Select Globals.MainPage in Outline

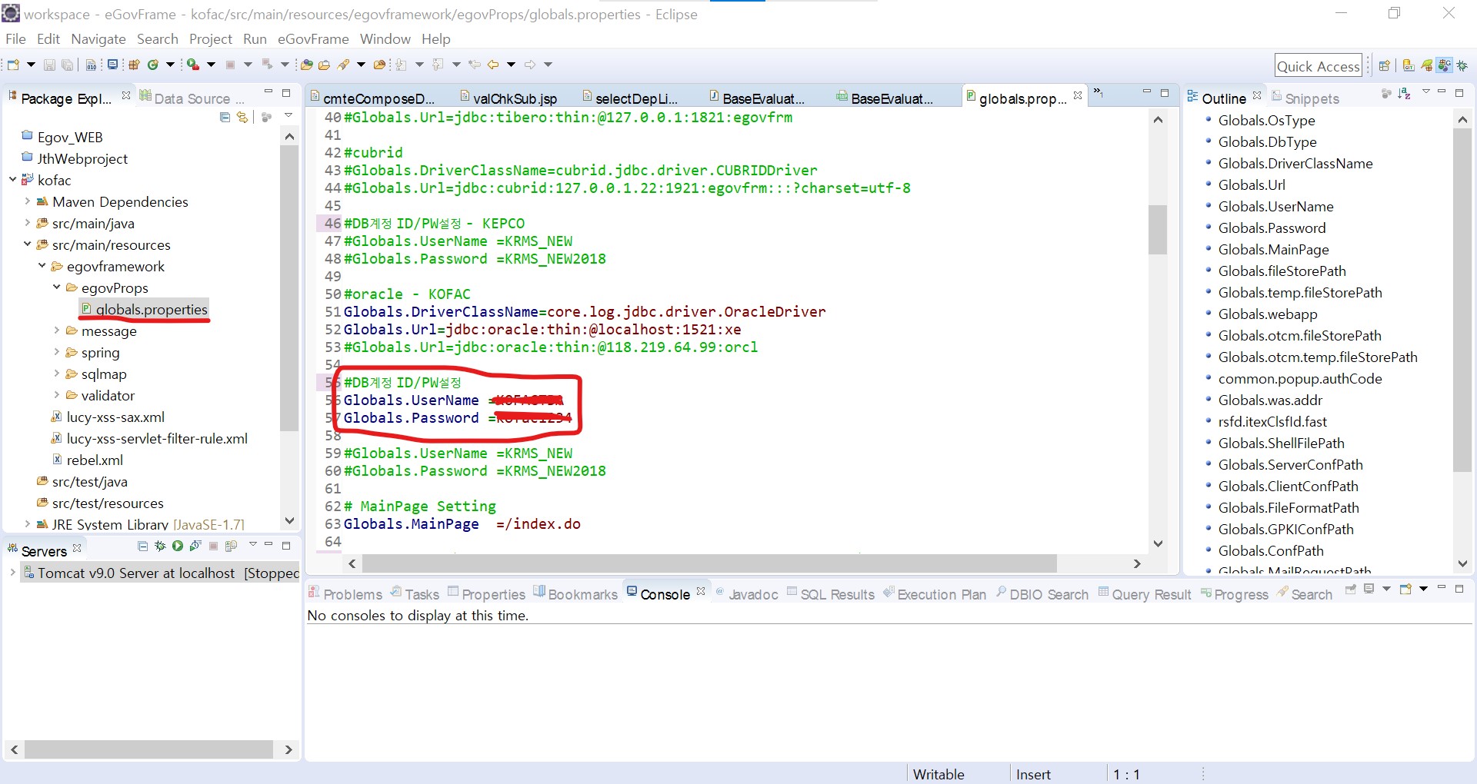[x=1273, y=249]
